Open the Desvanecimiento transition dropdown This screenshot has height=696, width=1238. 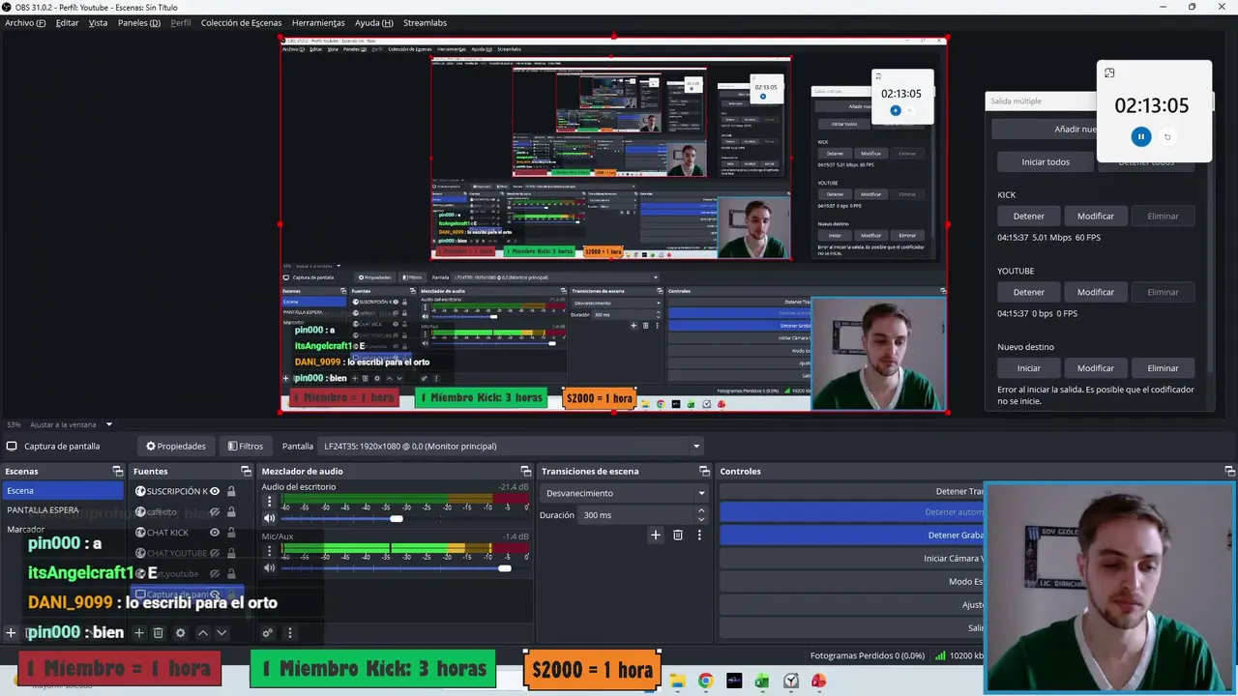coord(624,493)
